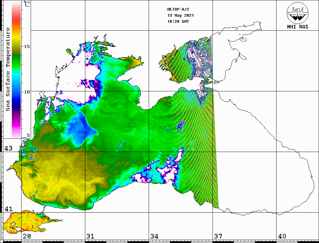Screen dimensions: 319x243
Task: Click longitude label '28'
Action: 27,236
